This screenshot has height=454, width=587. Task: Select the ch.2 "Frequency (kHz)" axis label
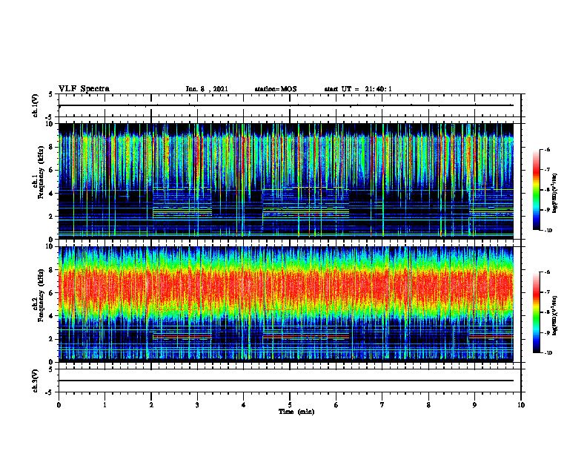[41, 295]
